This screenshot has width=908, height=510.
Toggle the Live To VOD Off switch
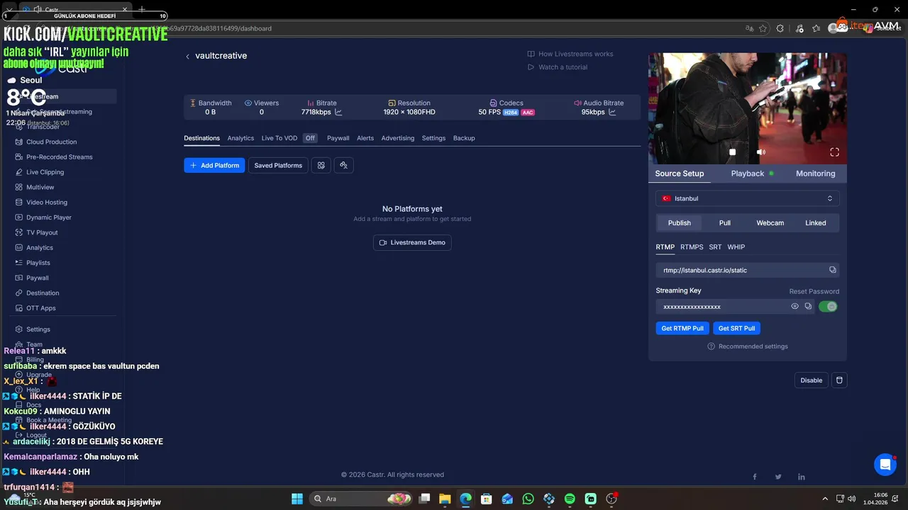[x=310, y=138]
